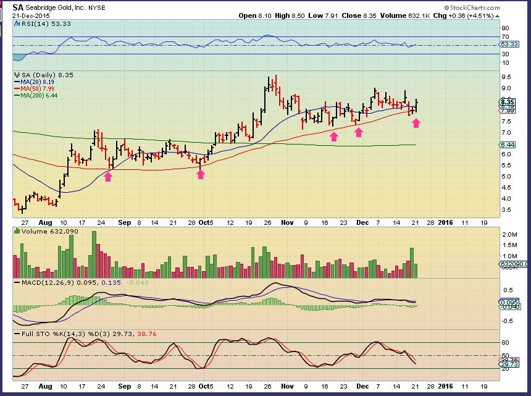The image size is (531, 396).
Task: Click the 70 level on the RSI scale
Action: tap(505, 37)
